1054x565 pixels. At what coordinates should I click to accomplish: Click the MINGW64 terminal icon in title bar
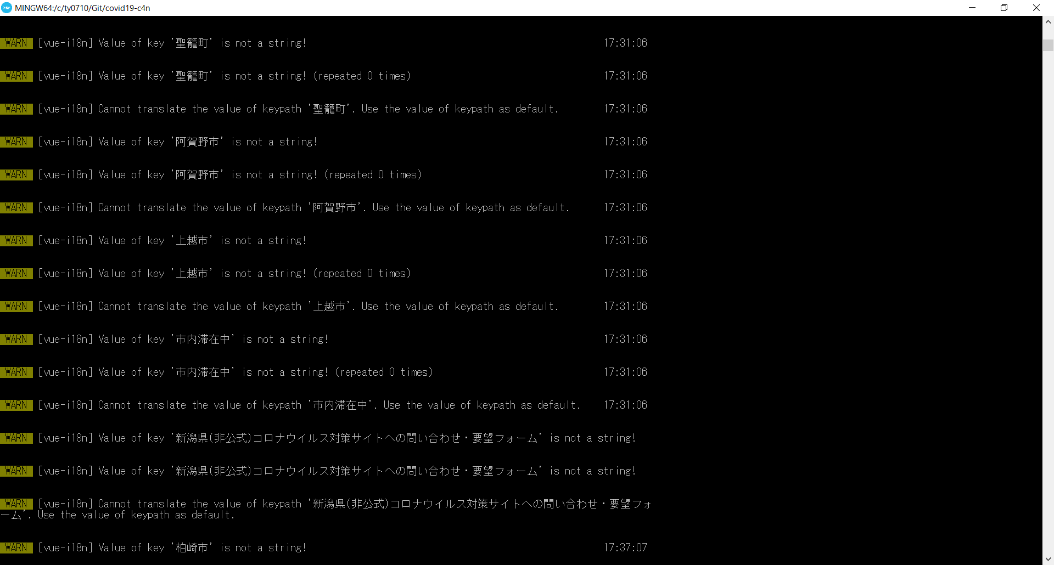pyautogui.click(x=7, y=8)
